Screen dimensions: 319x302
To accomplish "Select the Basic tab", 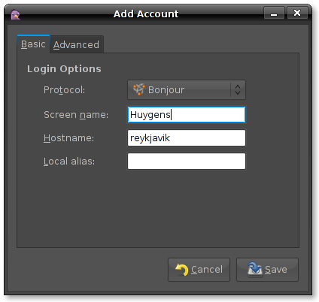I will 33,44.
